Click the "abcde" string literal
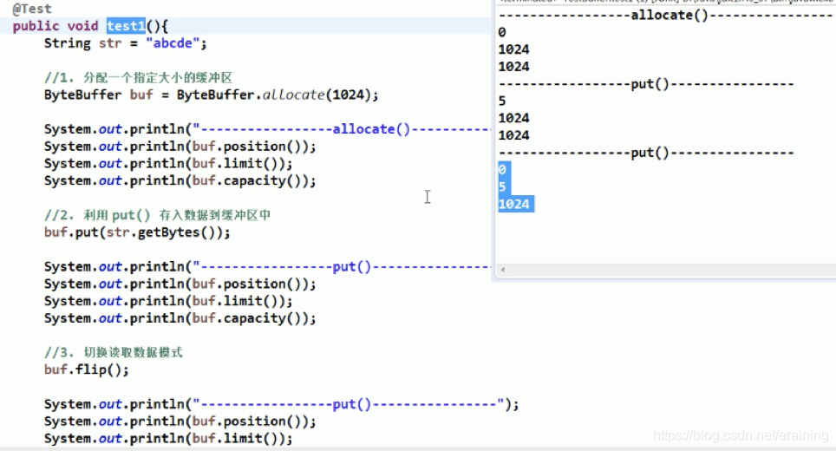 [x=173, y=43]
